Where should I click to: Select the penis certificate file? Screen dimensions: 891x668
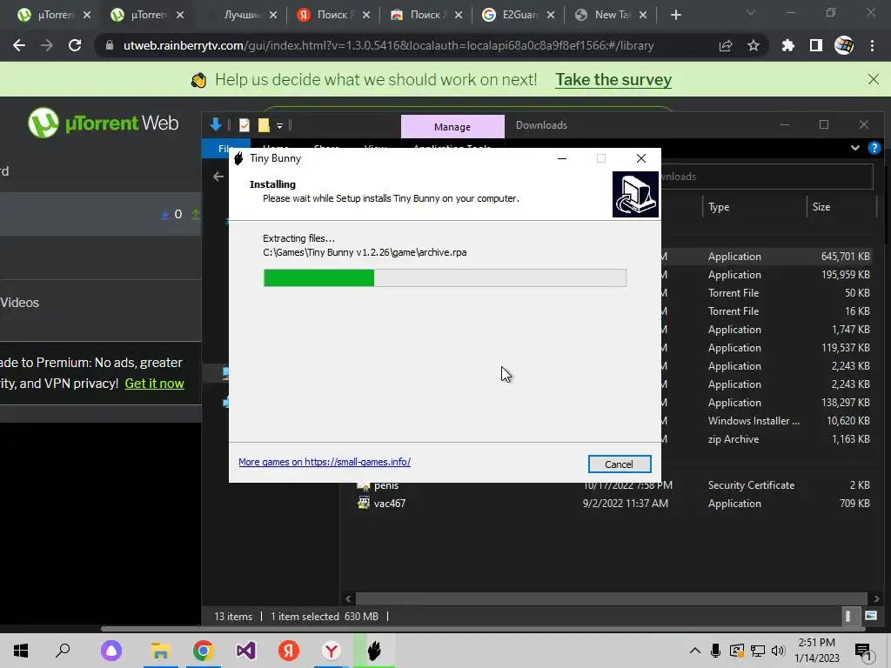(x=386, y=485)
